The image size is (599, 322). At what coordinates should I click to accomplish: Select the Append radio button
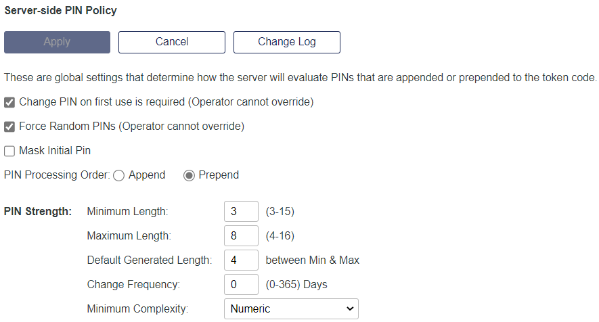click(118, 175)
